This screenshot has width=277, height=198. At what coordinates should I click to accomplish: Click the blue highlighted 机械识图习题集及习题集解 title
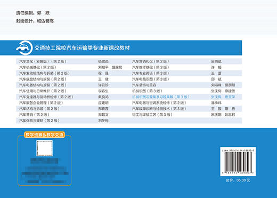point(161,97)
